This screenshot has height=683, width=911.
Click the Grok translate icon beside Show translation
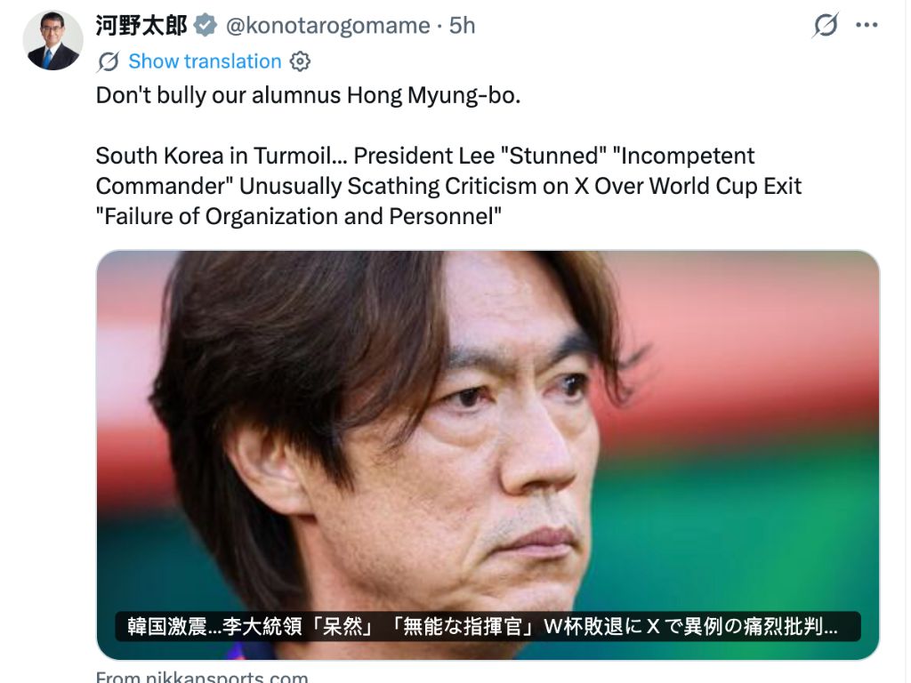tap(109, 61)
